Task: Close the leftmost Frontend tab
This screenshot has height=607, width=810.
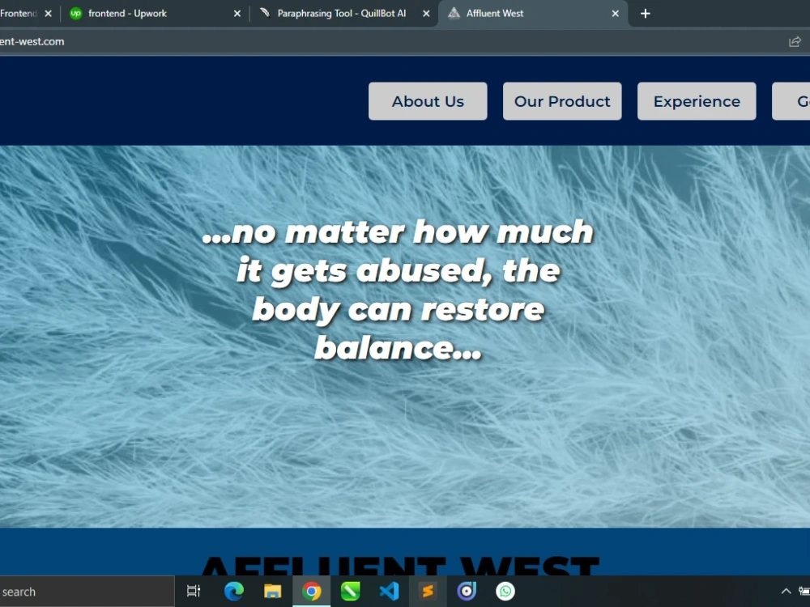Action: (x=48, y=14)
